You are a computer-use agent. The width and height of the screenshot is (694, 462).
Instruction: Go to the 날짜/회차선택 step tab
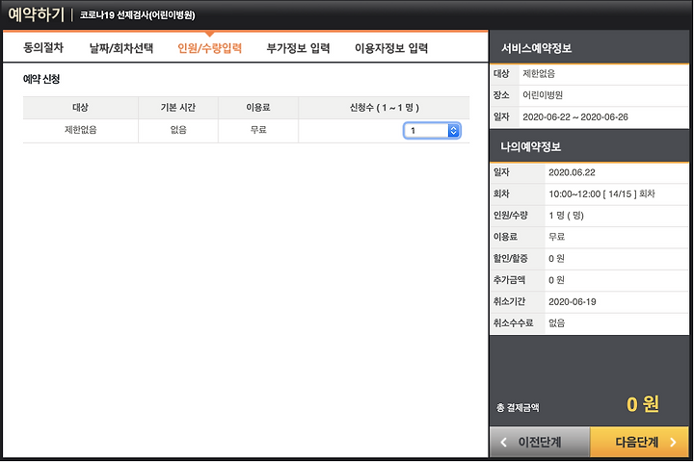click(121, 48)
